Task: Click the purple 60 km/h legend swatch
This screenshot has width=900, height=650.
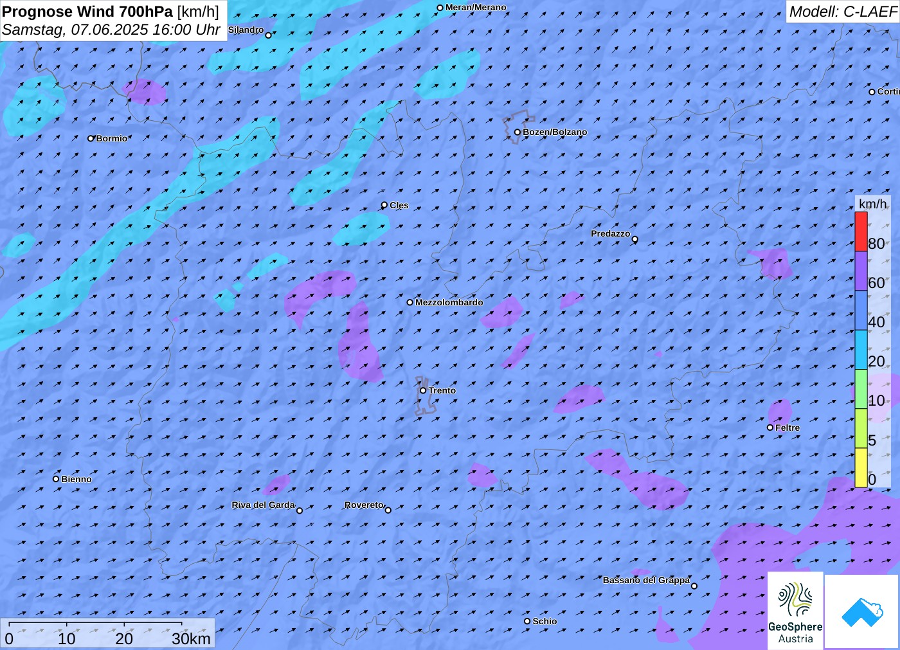Action: coord(861,271)
